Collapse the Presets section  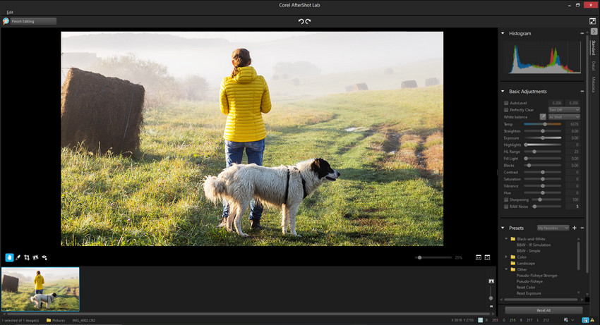503,228
